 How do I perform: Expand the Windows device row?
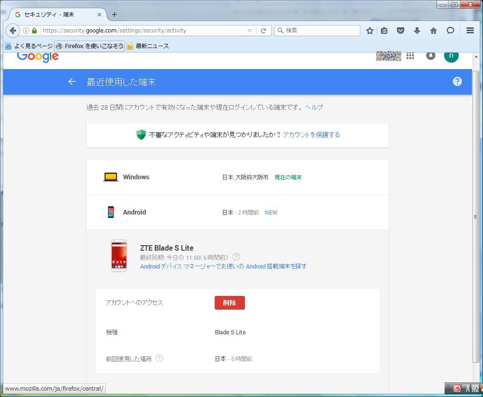pyautogui.click(x=237, y=177)
